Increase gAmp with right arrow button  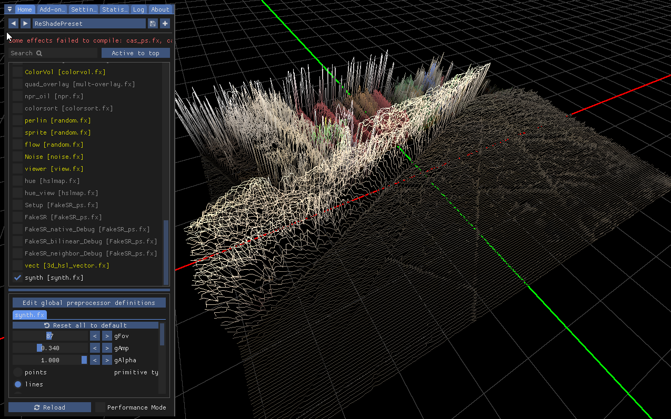pyautogui.click(x=107, y=348)
